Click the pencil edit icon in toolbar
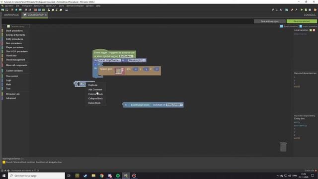The image size is (318, 179). [x=292, y=10]
